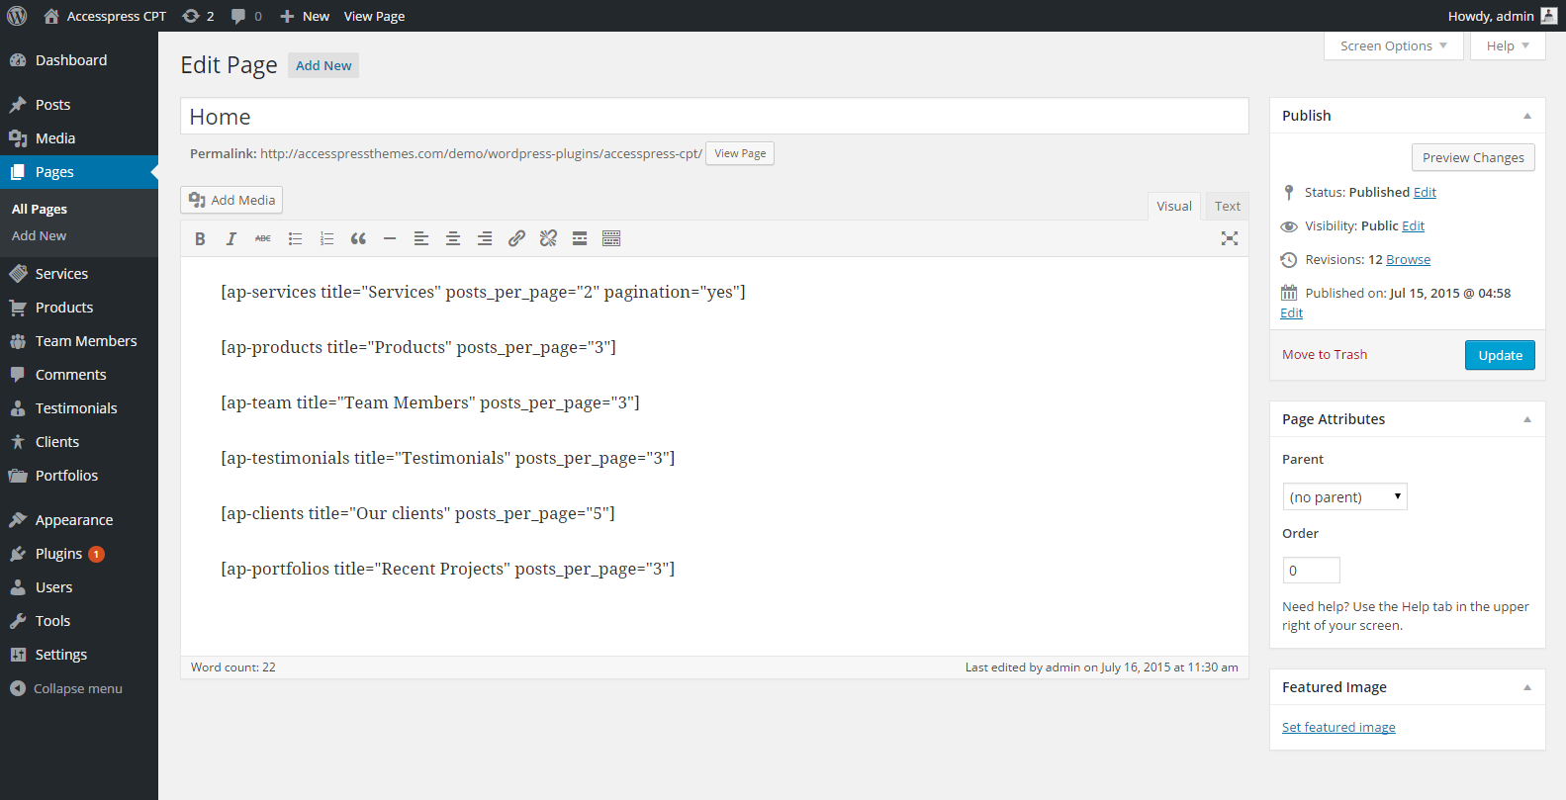This screenshot has width=1566, height=800.
Task: Toggle bold formatting in editor toolbar
Action: pyautogui.click(x=200, y=238)
